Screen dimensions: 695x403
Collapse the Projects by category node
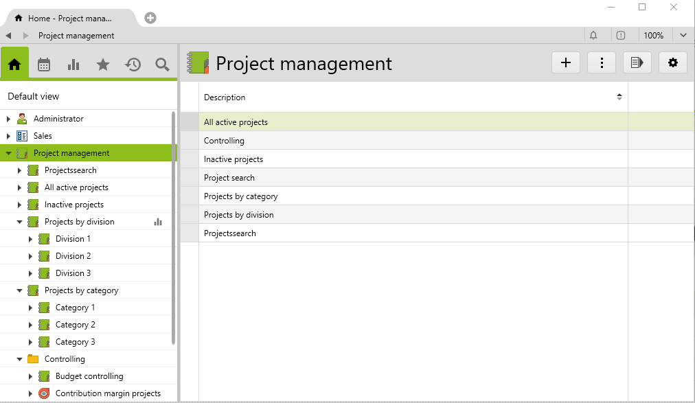tap(19, 290)
